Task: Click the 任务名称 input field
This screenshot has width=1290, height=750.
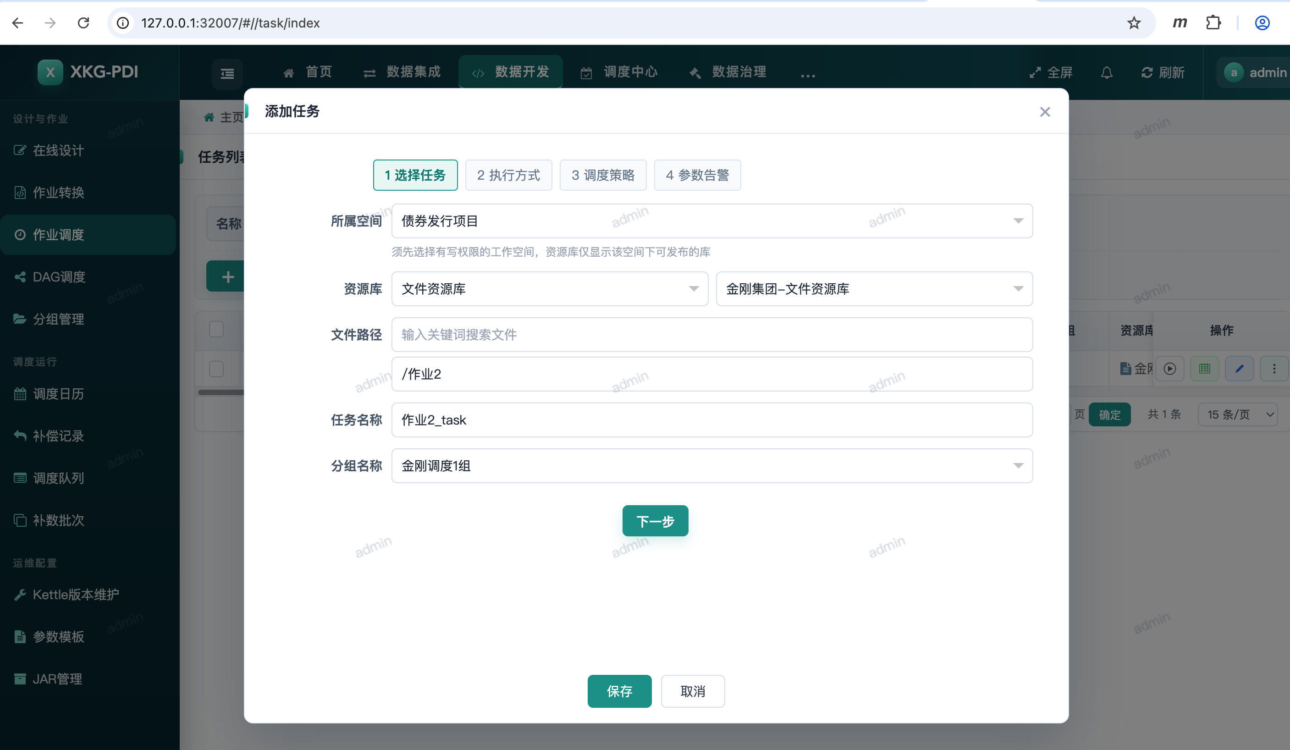Action: 712,420
